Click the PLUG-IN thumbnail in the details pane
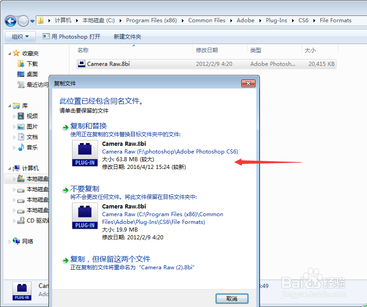Image resolution: width=367 pixels, height=307 pixels. point(22,291)
